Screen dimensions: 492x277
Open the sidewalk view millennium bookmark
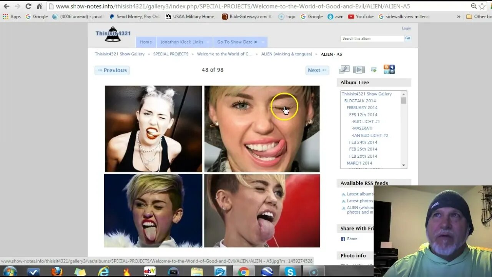click(404, 17)
